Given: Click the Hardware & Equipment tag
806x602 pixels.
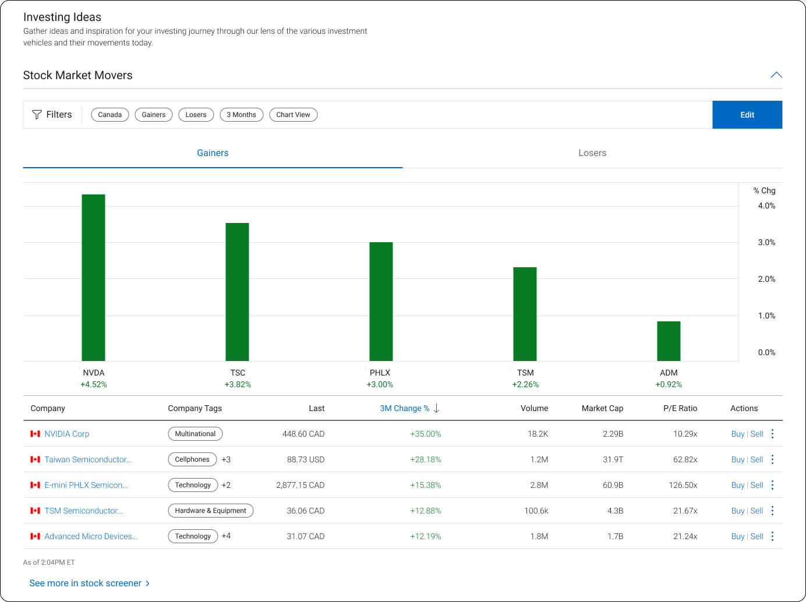Looking at the screenshot, I should point(211,511).
